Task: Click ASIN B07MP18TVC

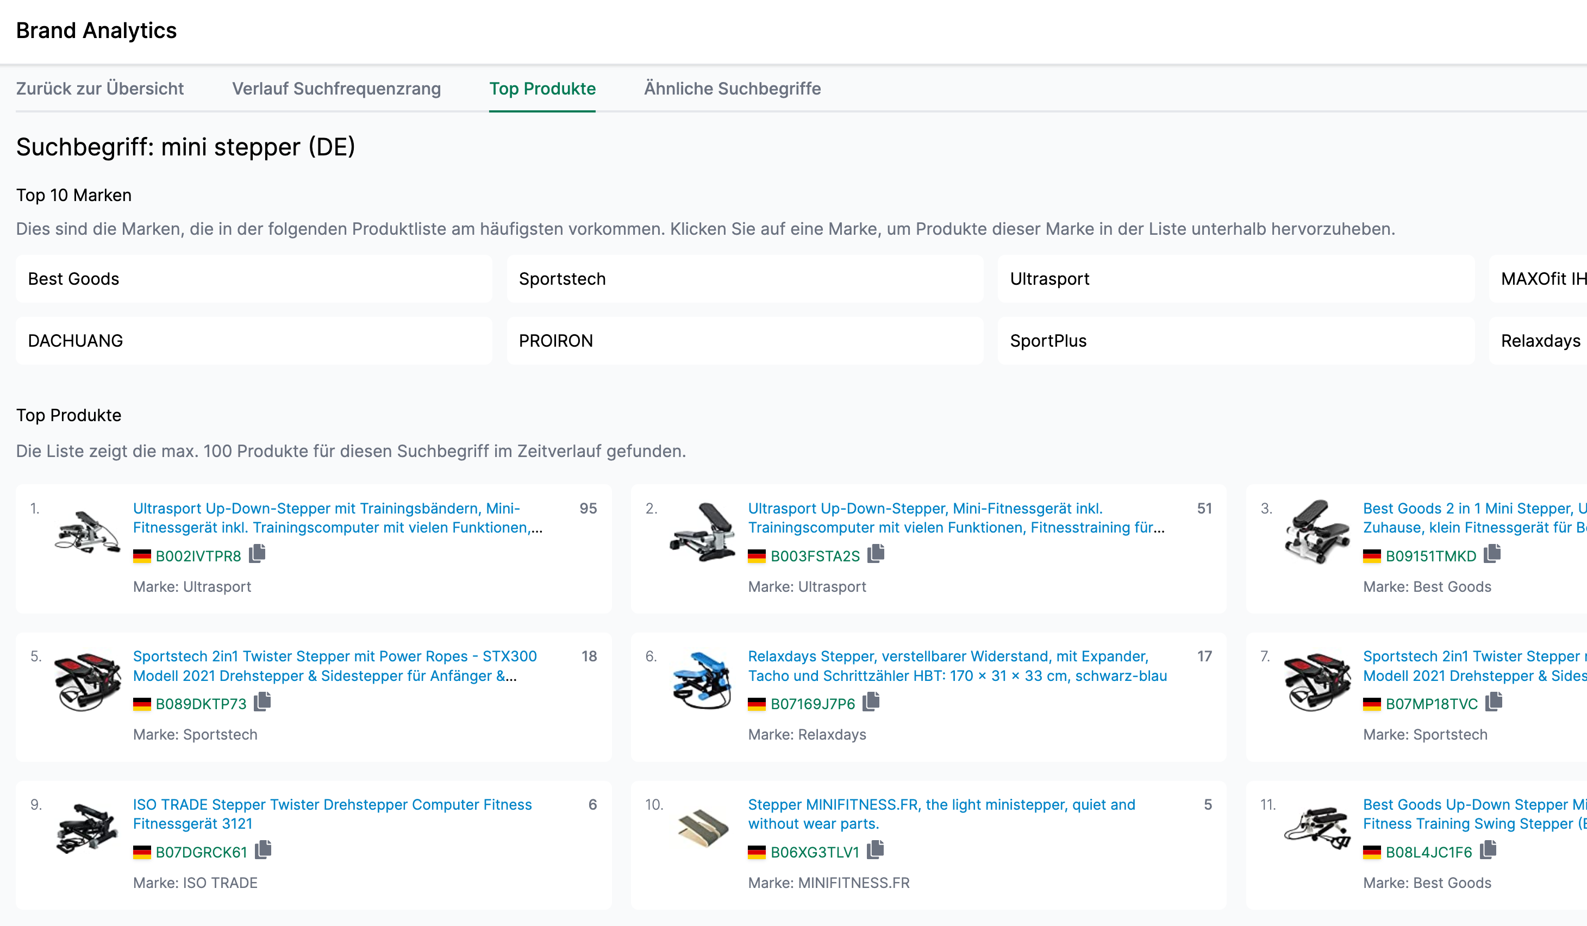Action: pos(1432,704)
